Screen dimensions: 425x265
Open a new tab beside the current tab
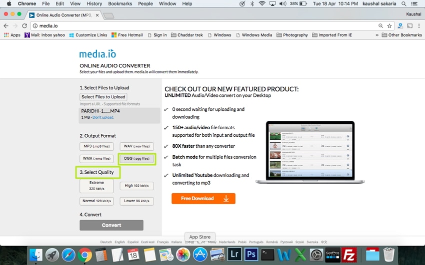108,15
